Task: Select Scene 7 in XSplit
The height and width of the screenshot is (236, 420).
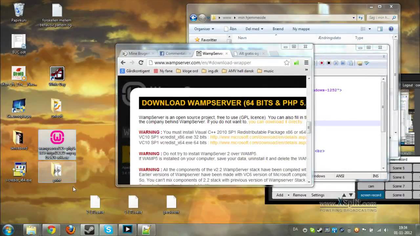Action: [x=399, y=186]
